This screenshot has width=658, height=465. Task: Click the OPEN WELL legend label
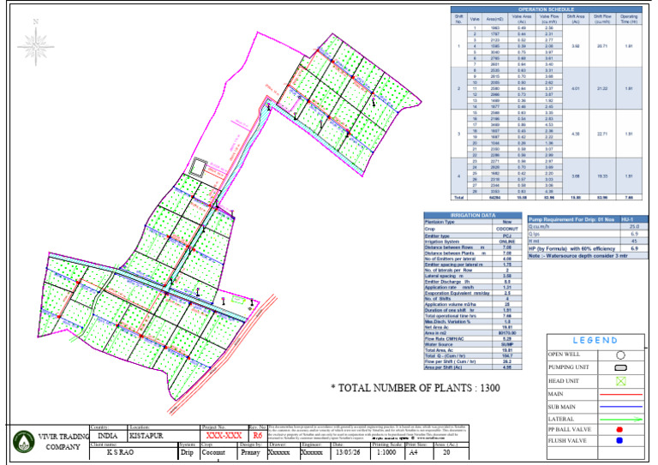point(564,355)
